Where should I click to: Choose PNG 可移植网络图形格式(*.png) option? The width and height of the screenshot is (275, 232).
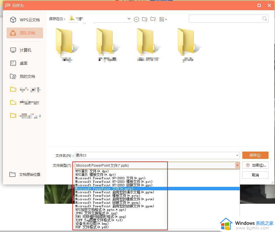(157, 217)
